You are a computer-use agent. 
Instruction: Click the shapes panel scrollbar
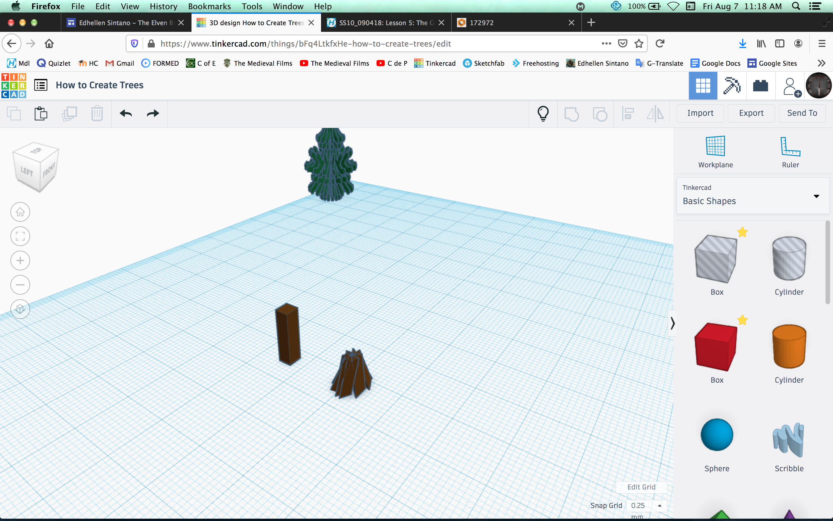[828, 262]
